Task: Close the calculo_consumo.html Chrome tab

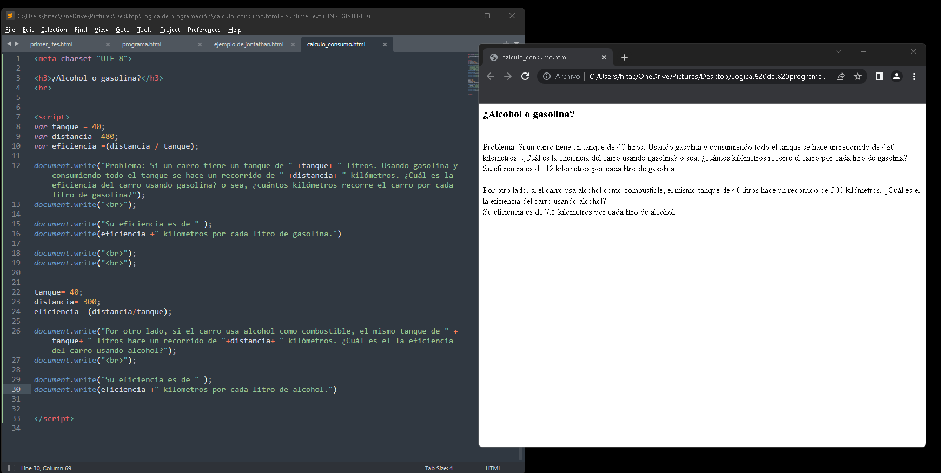Action: (x=604, y=57)
